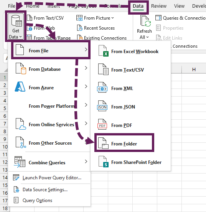Open the Refresh All dropdown caret

pos(147,37)
